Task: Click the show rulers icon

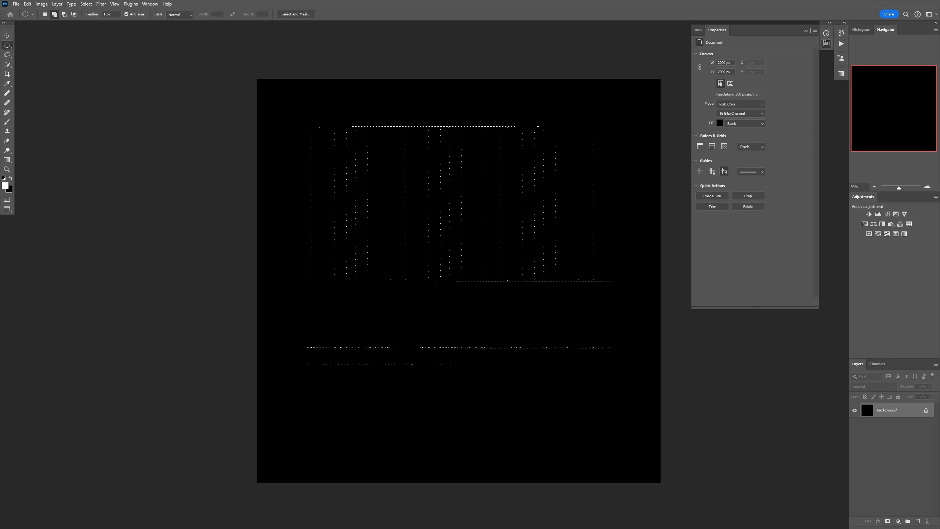Action: pos(700,146)
